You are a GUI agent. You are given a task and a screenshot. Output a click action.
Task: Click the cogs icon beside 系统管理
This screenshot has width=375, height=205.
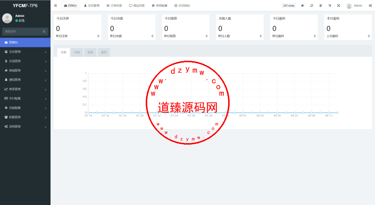[x=6, y=126]
